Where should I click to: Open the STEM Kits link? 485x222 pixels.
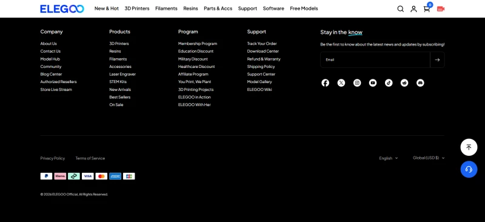coord(118,82)
